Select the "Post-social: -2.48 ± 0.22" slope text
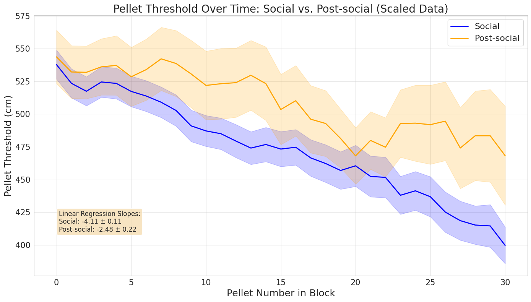The image size is (531, 302). point(97,230)
